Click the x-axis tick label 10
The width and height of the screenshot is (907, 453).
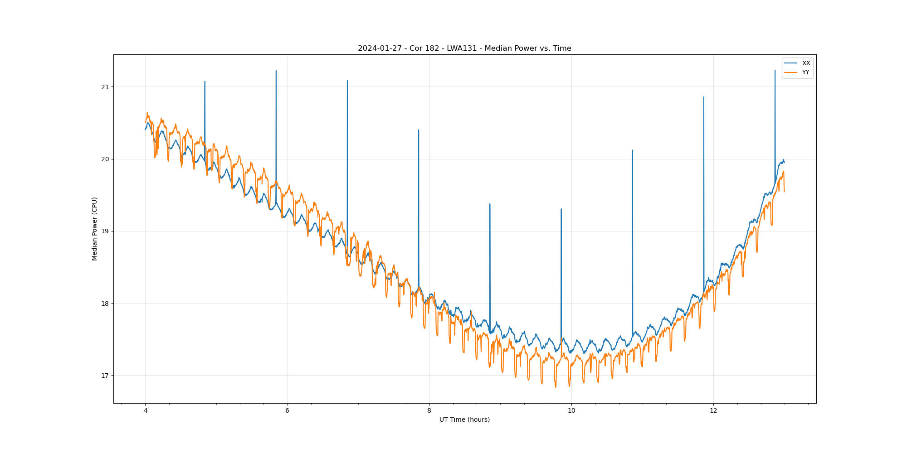click(x=571, y=411)
